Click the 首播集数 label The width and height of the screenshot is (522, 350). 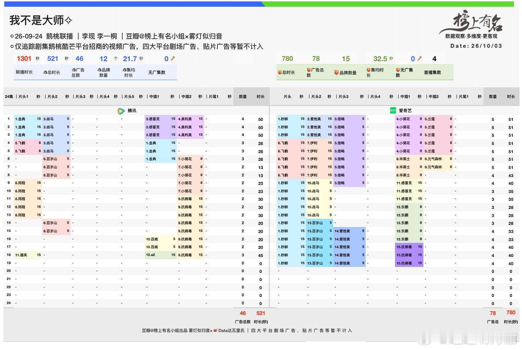[433, 72]
